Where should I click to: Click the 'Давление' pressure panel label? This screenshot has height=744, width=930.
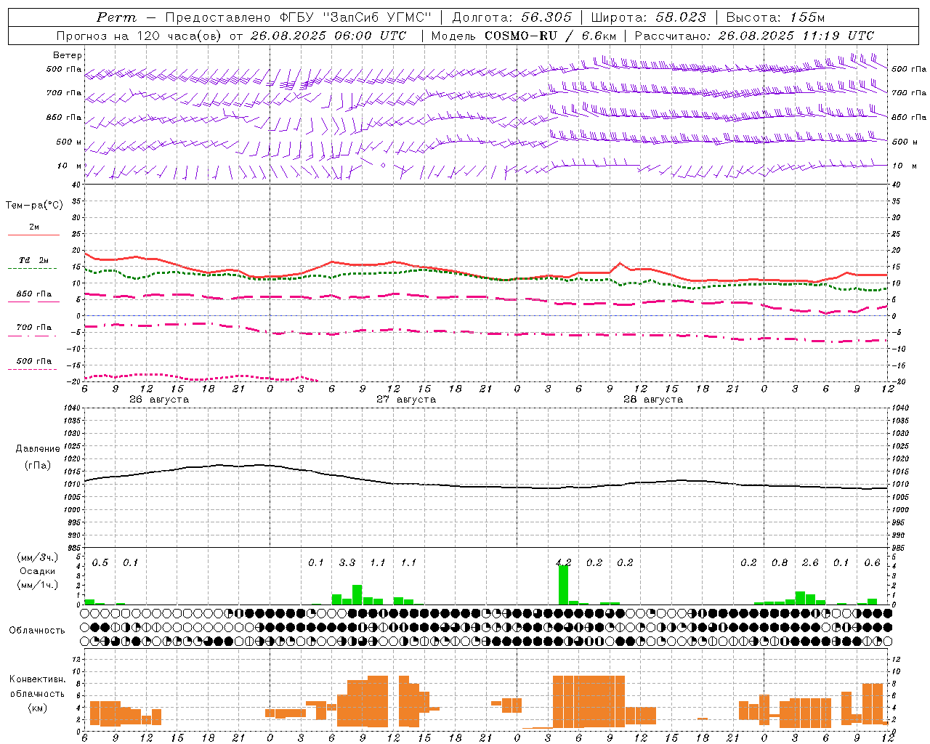click(x=38, y=449)
